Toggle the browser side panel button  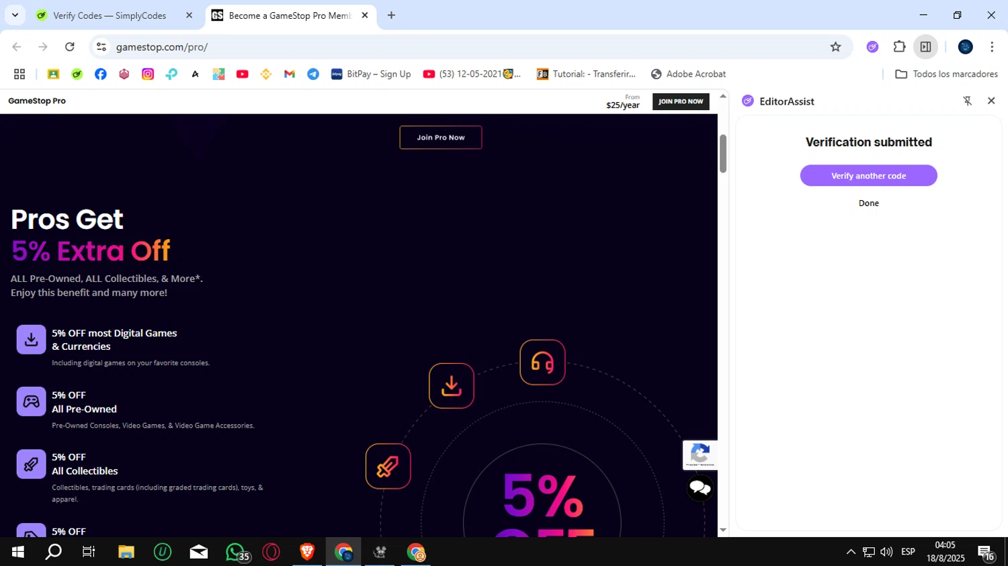pyautogui.click(x=925, y=47)
